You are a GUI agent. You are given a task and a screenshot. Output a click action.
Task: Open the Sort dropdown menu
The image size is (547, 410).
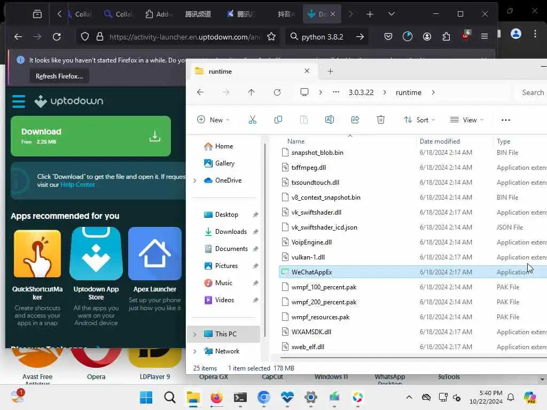419,120
